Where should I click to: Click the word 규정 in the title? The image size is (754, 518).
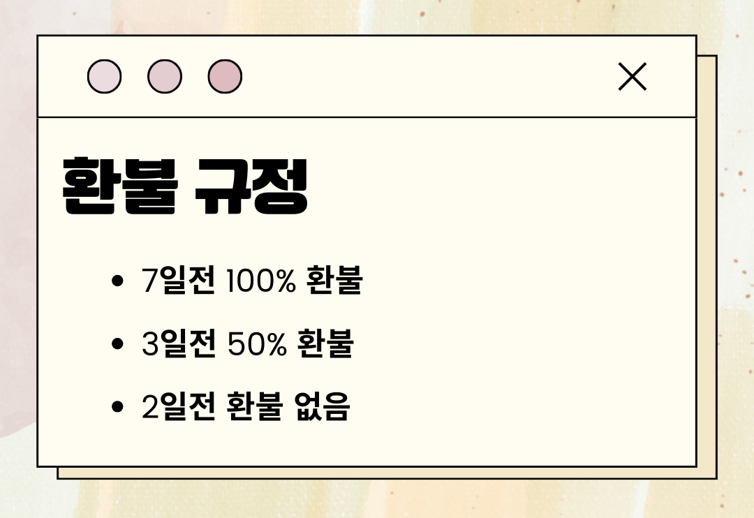[251, 186]
